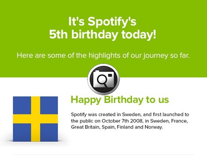This screenshot has height=159, width=207.
Task: Click the subtitle about highlights of our journey
Action: click(x=103, y=55)
